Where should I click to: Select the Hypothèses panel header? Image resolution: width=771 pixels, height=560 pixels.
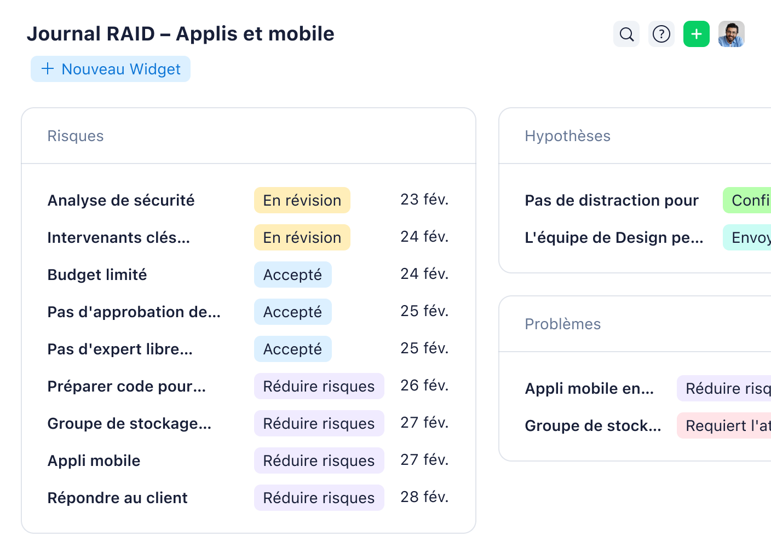pyautogui.click(x=568, y=136)
